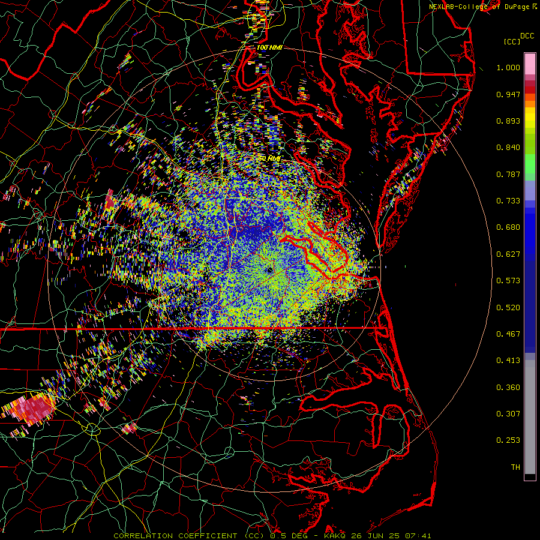
Task: Click the 0.733 scale value
Action: point(508,201)
